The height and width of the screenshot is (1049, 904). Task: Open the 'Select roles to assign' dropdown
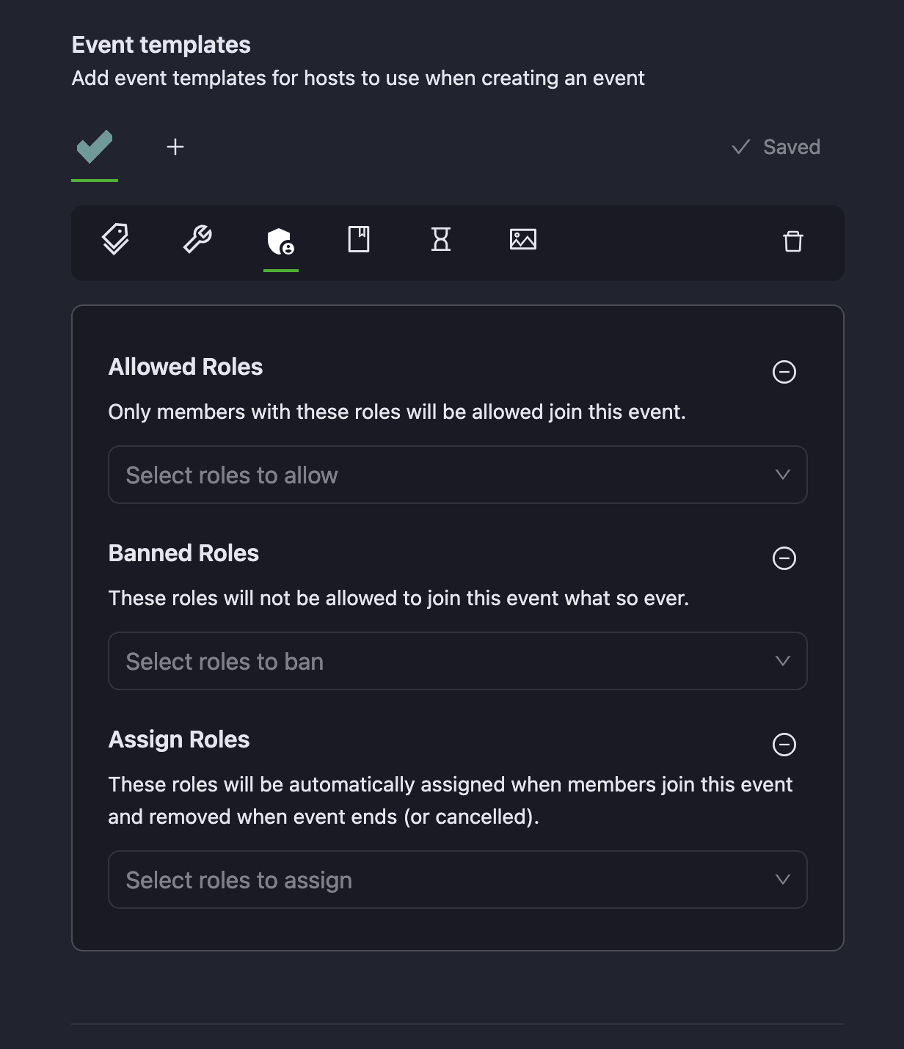tap(458, 880)
